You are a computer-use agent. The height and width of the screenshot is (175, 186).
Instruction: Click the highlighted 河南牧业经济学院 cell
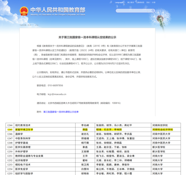[162, 129]
